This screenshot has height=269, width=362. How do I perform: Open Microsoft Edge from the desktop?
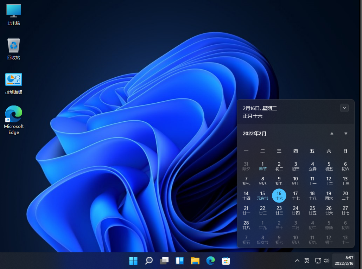[x=13, y=116]
